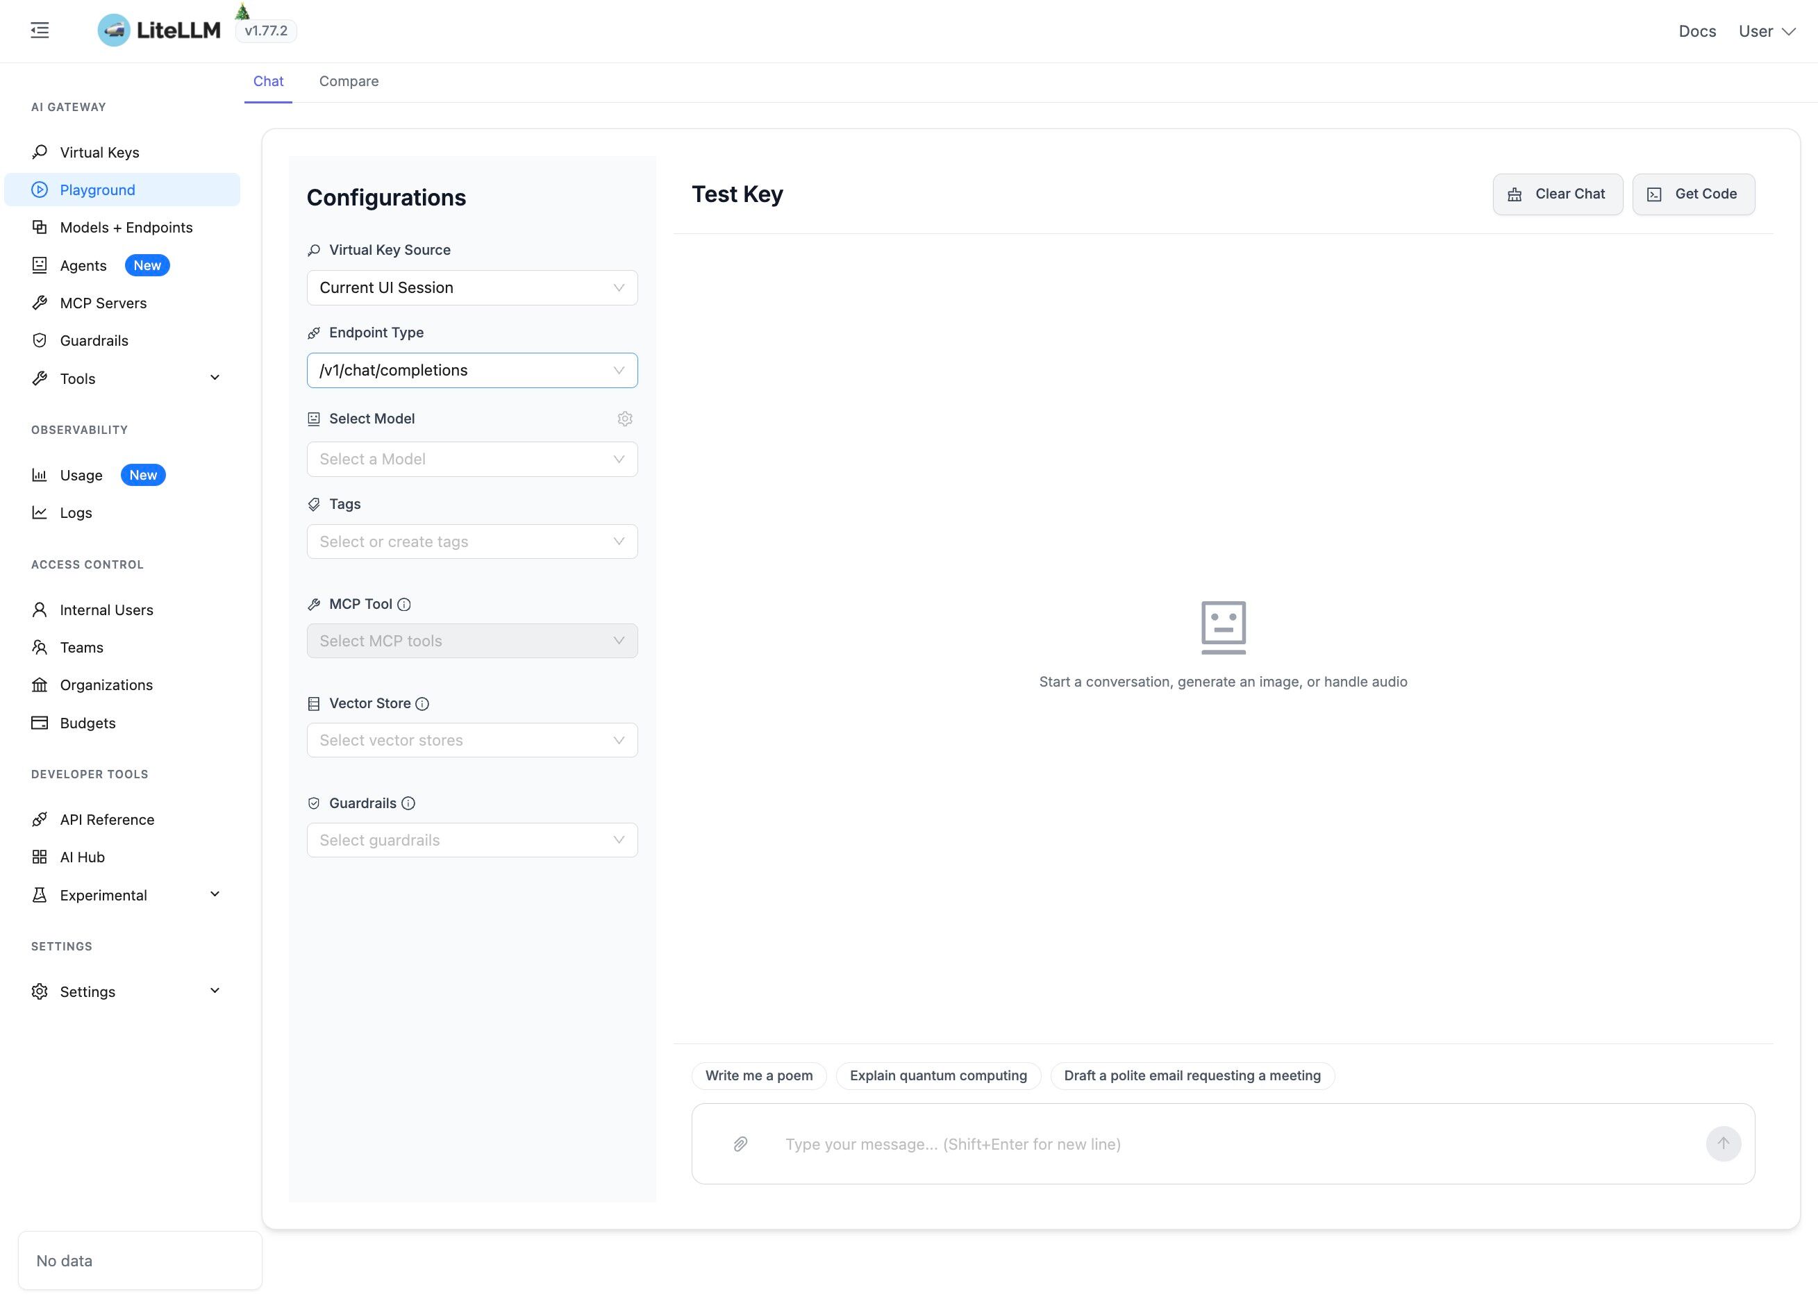The height and width of the screenshot is (1308, 1818).
Task: Expand the Tools section in the sidebar
Action: (x=213, y=377)
